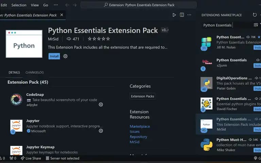This screenshot has height=163, width=261.
Task: Go back with the left arrow
Action: click(67, 5)
